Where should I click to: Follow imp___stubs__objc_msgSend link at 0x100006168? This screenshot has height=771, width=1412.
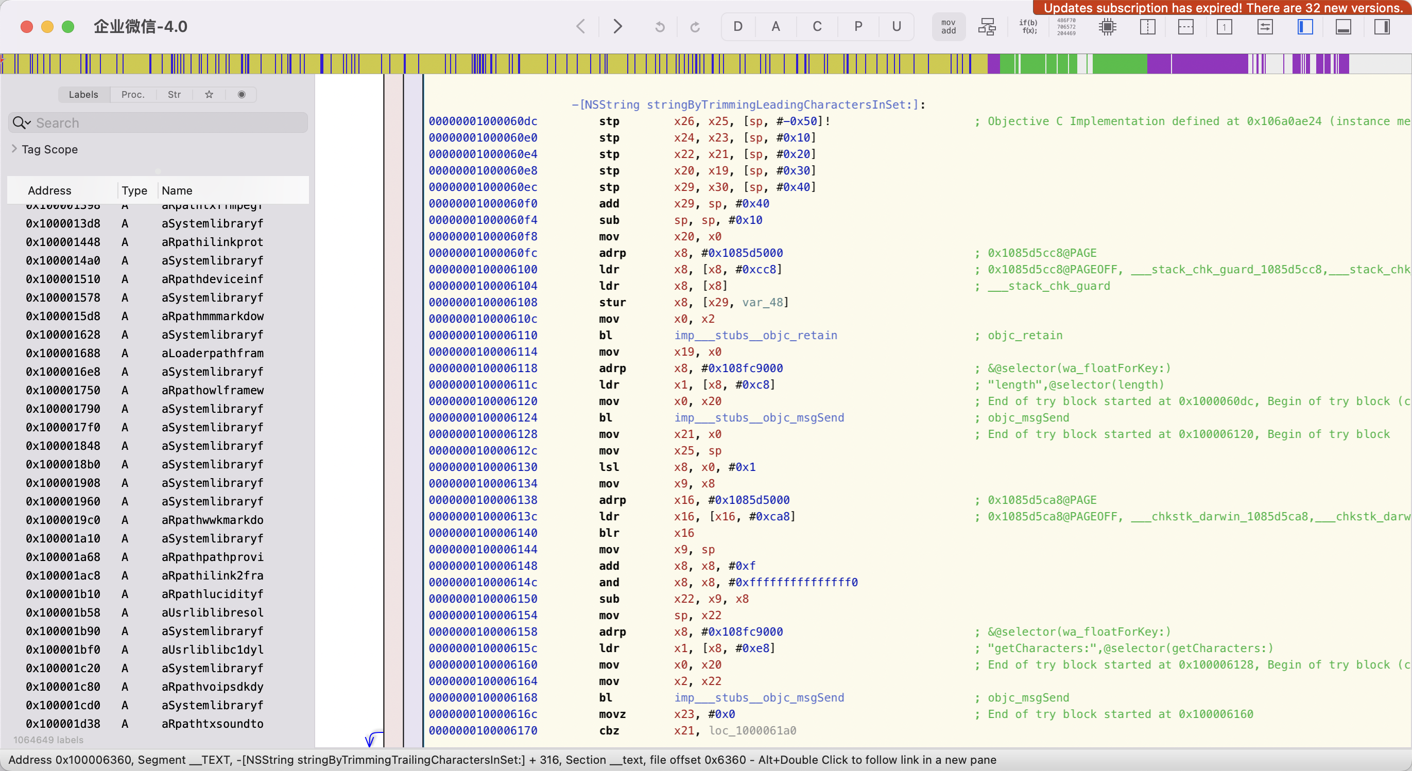pos(759,697)
